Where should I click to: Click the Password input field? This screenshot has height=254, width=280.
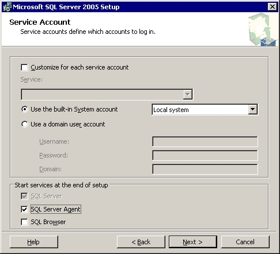(x=205, y=155)
